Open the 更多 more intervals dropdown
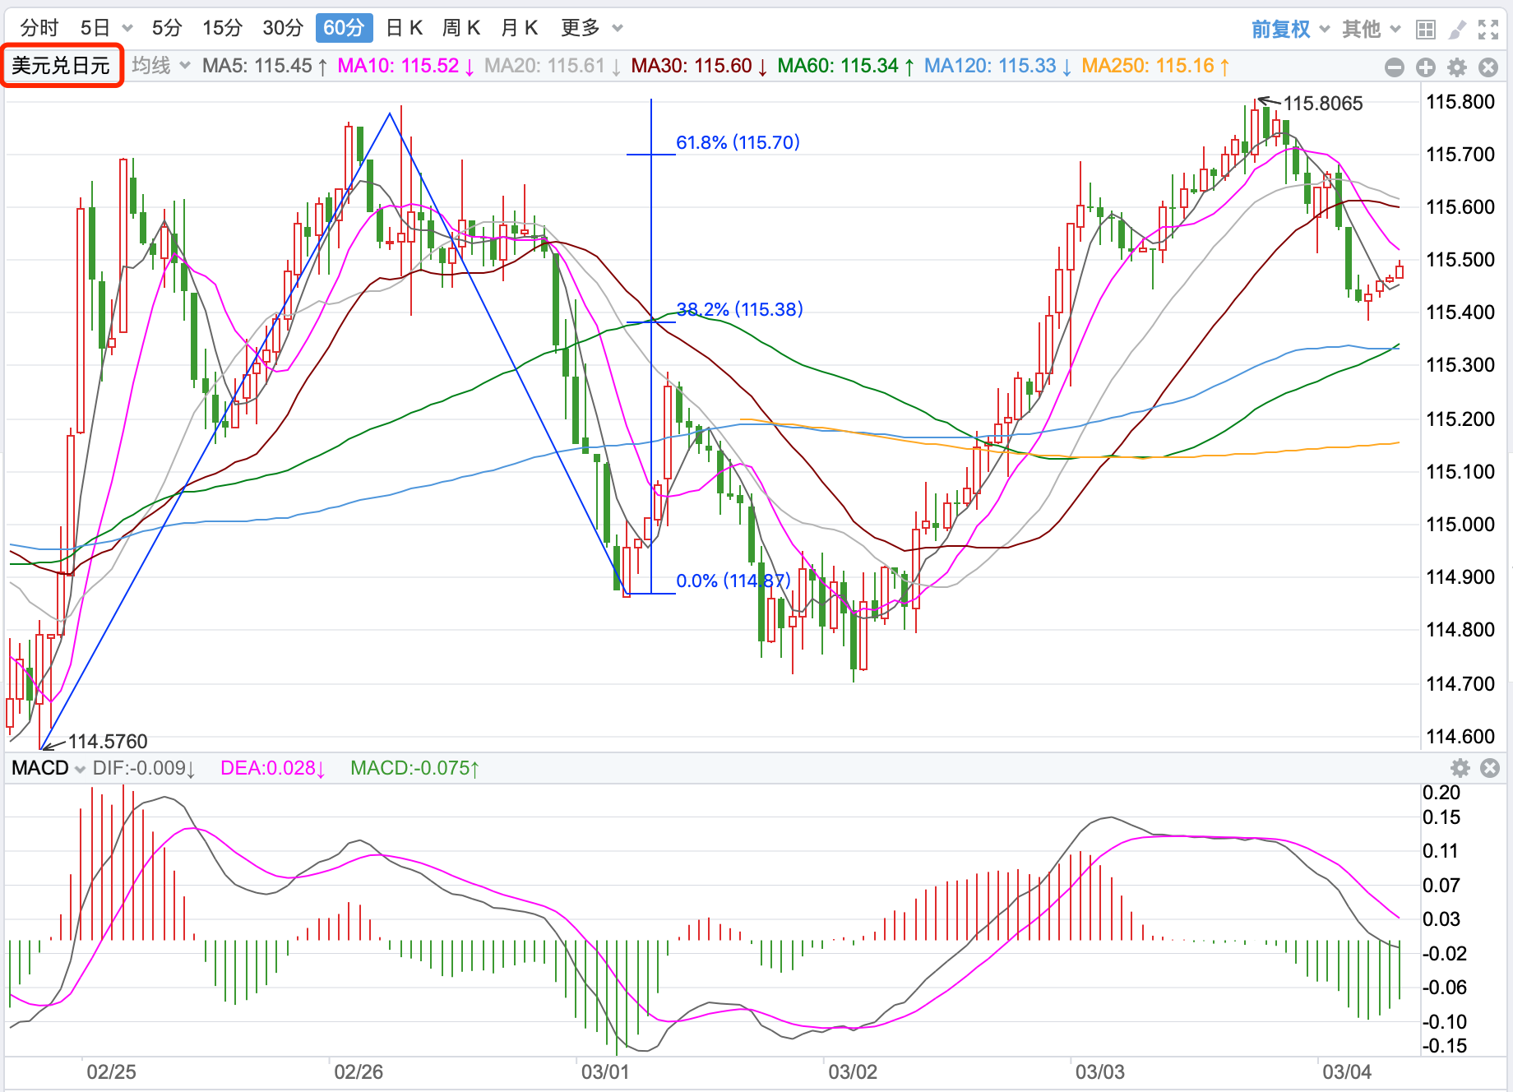Image resolution: width=1513 pixels, height=1092 pixels. point(592,28)
